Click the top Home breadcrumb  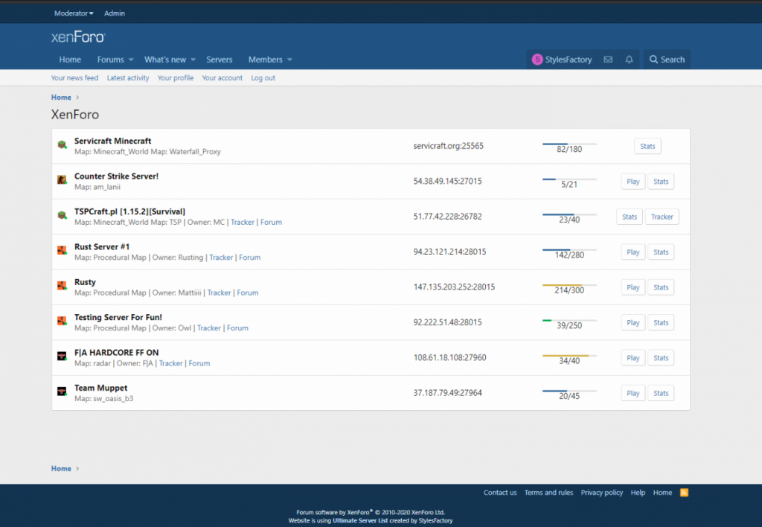[61, 98]
